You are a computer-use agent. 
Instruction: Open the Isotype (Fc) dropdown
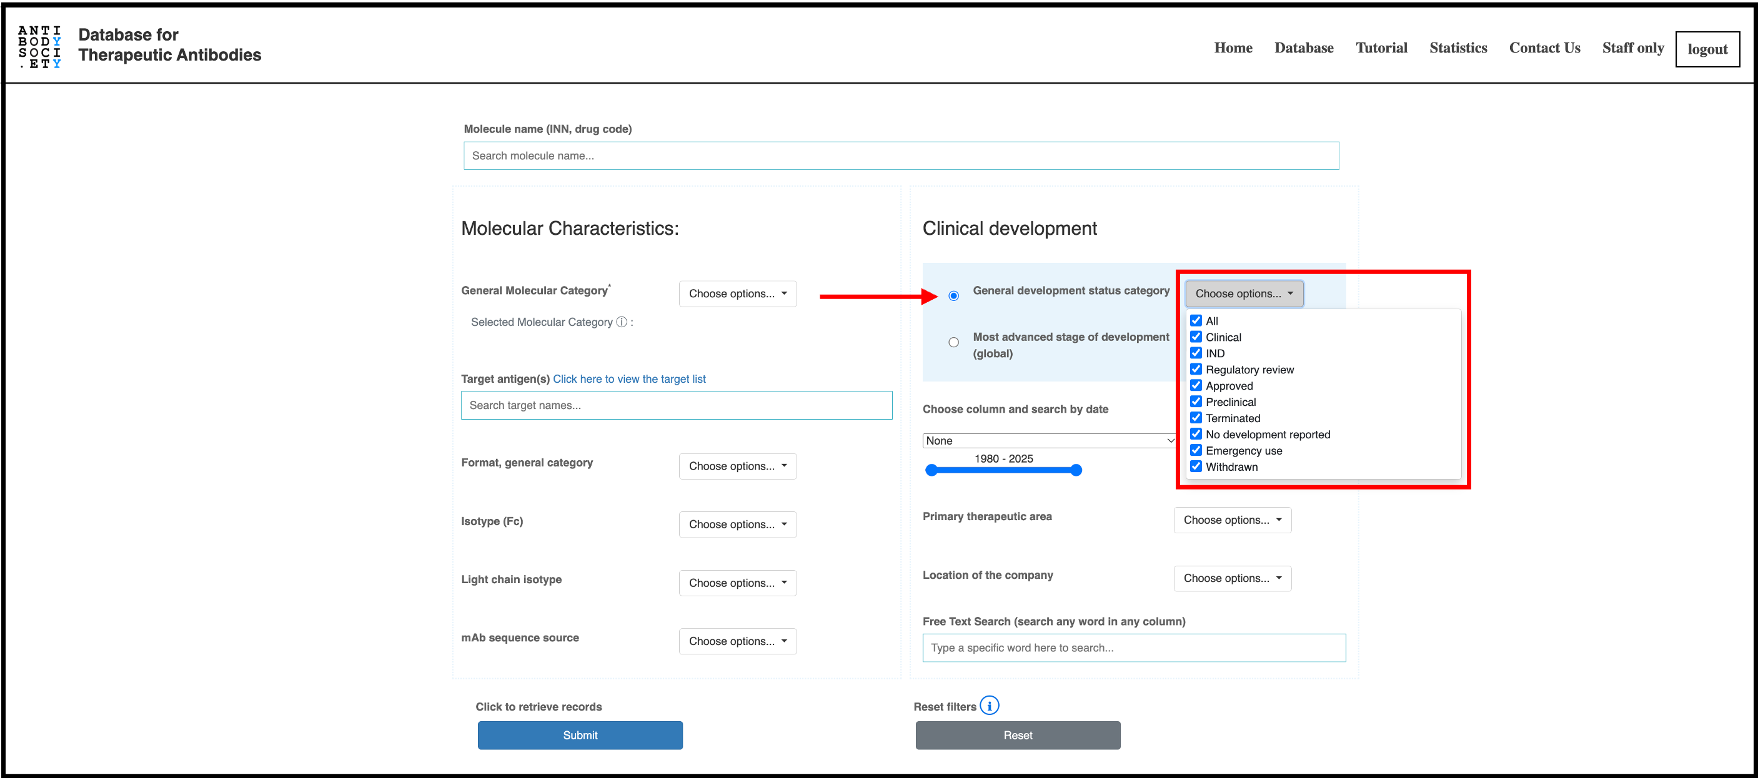pyautogui.click(x=737, y=524)
